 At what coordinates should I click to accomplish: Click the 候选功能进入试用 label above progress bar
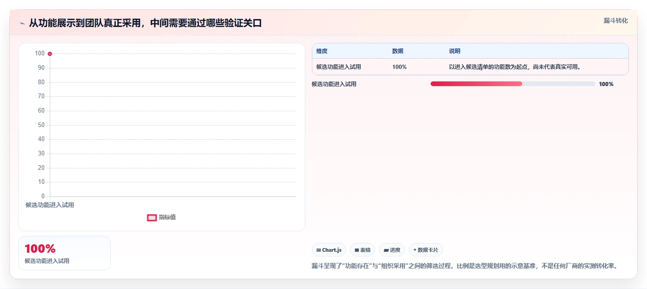(334, 84)
